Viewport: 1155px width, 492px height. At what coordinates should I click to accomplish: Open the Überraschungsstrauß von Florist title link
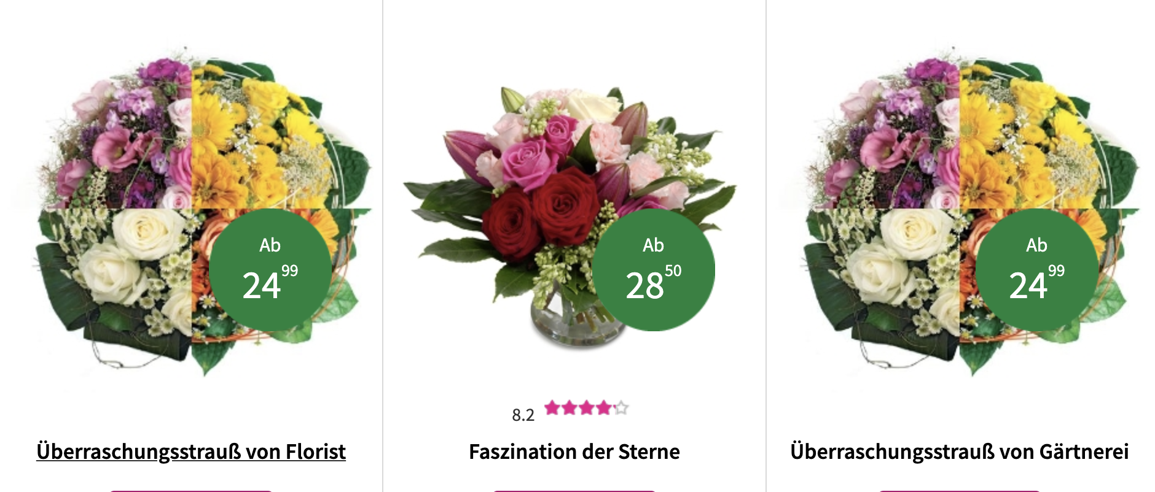(191, 452)
